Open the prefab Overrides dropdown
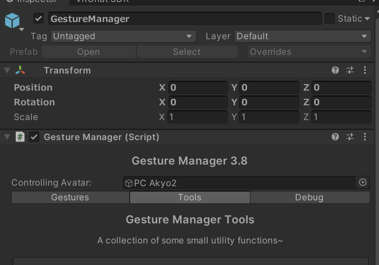 coord(309,52)
